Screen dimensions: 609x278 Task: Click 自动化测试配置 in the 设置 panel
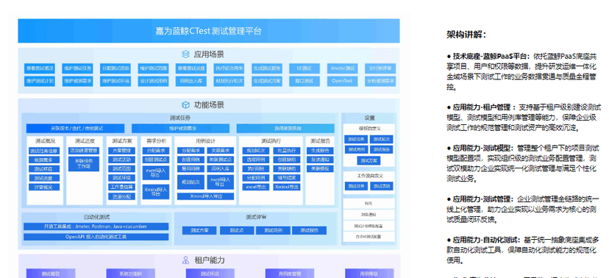pos(368,236)
